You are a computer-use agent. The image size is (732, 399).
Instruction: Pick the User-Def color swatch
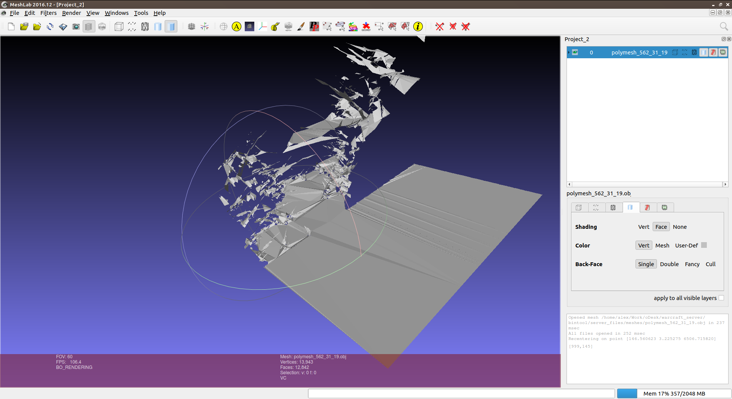704,245
